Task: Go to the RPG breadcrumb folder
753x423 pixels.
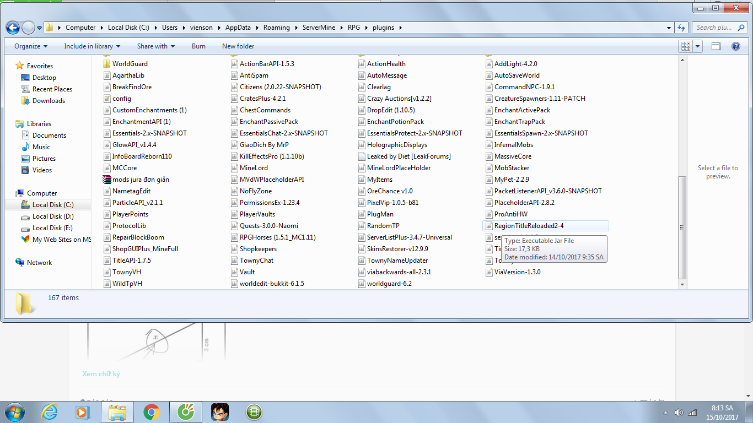Action: 353,28
